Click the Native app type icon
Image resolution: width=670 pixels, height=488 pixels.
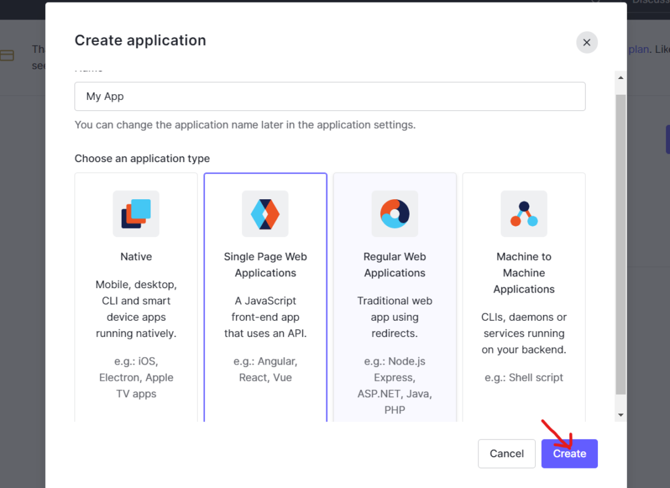pyautogui.click(x=136, y=214)
